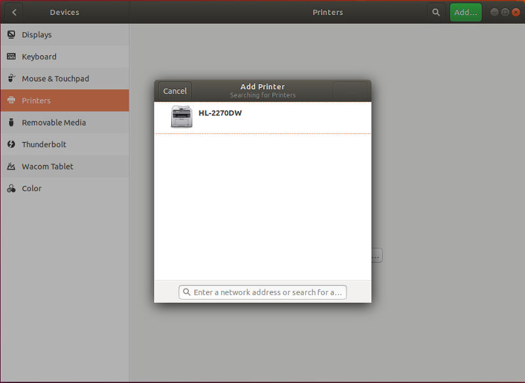525x383 pixels.
Task: Focus the network address search field
Action: [x=262, y=292]
